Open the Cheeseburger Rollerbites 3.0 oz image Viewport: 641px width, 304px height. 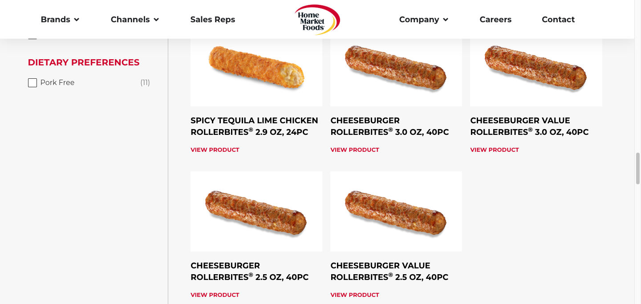coord(396,71)
